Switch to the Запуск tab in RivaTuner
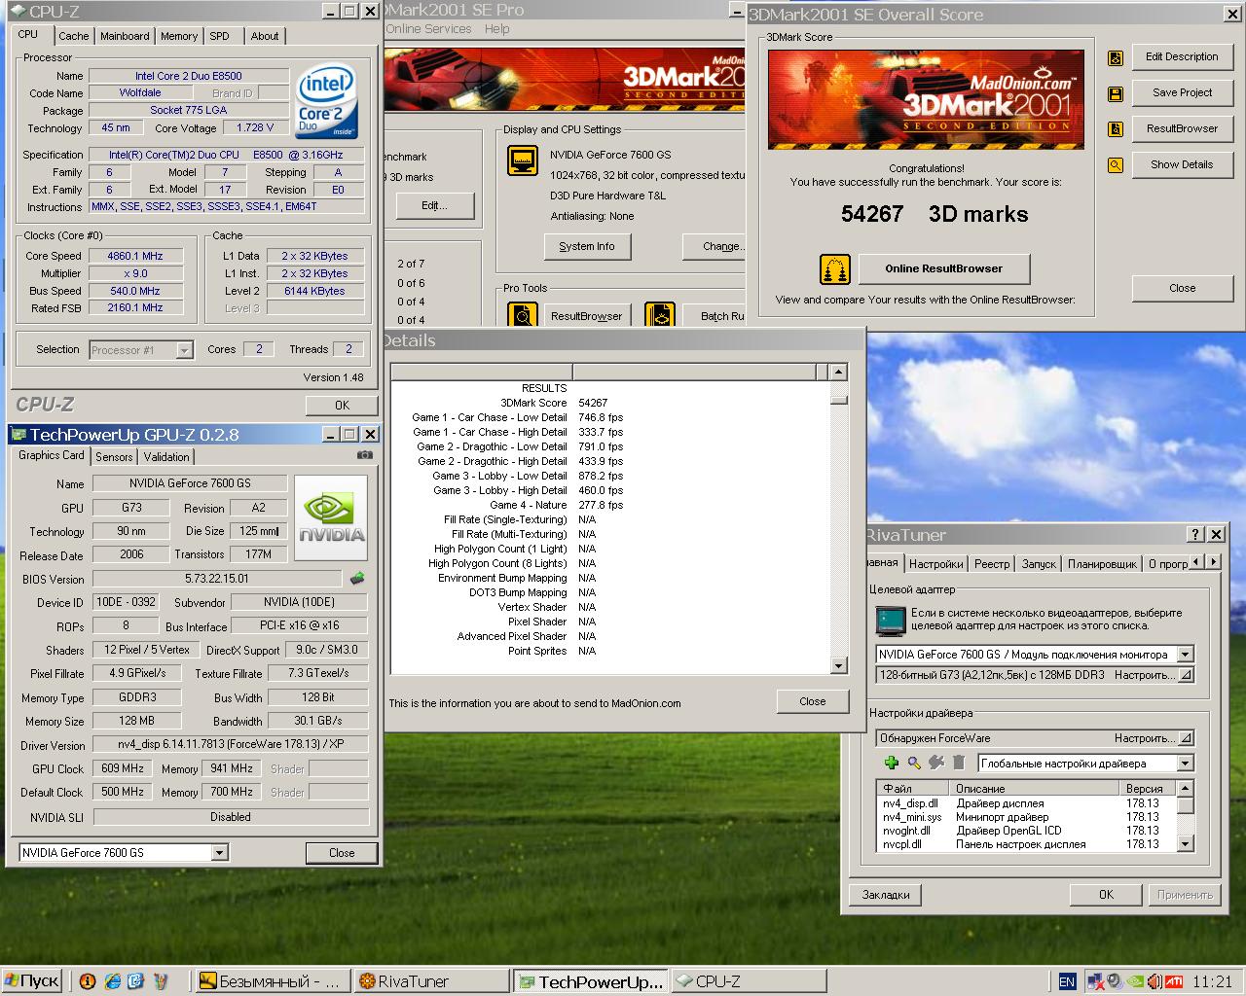The height and width of the screenshot is (996, 1246). point(1039,563)
